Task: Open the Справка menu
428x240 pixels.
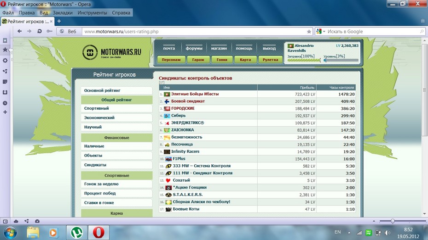Action: pyautogui.click(x=121, y=12)
